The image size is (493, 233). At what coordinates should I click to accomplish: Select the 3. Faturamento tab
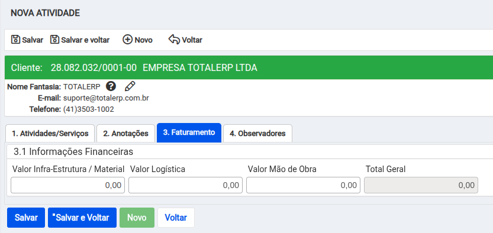[189, 132]
